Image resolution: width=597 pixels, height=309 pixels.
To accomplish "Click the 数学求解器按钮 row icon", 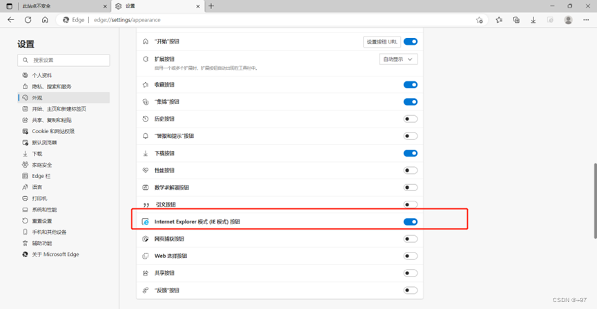I will click(146, 187).
